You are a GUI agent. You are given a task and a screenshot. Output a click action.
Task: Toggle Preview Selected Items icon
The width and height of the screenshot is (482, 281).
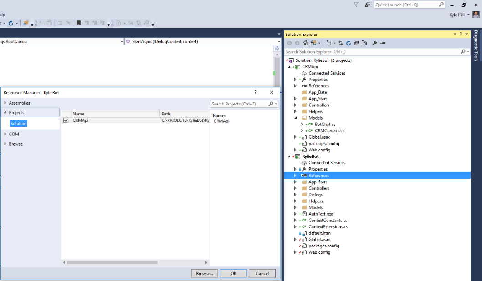[x=383, y=43]
